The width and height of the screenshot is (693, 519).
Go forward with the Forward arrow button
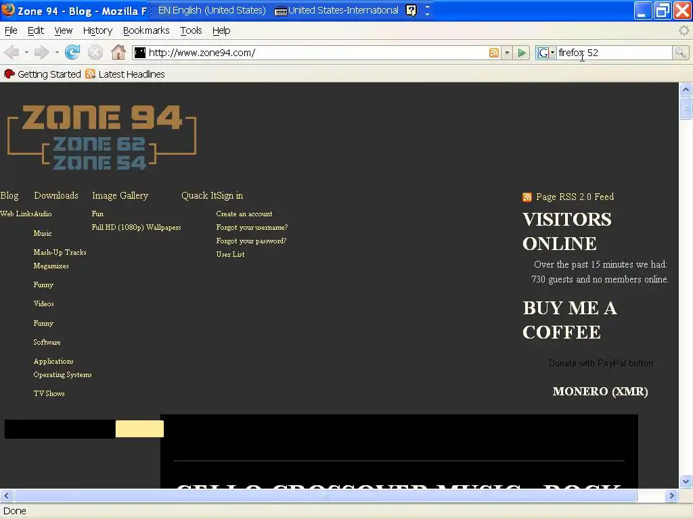[x=41, y=53]
